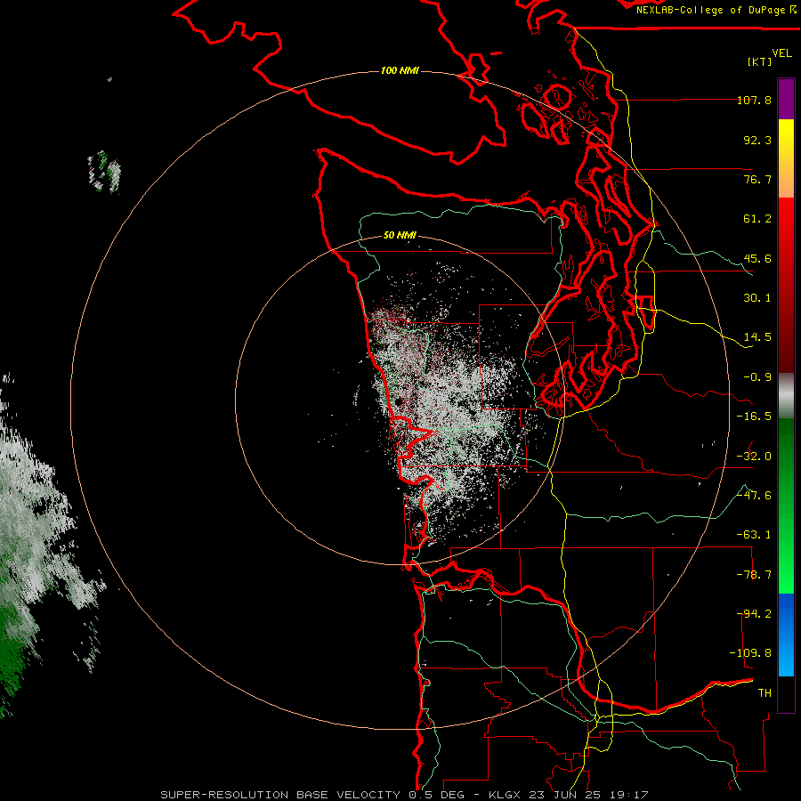Select the 107.8 velocity scale value
801x801 pixels.
pyautogui.click(x=754, y=100)
